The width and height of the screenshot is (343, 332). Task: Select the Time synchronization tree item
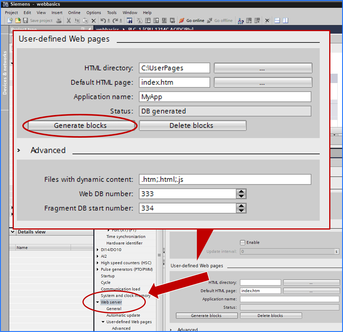(126, 237)
